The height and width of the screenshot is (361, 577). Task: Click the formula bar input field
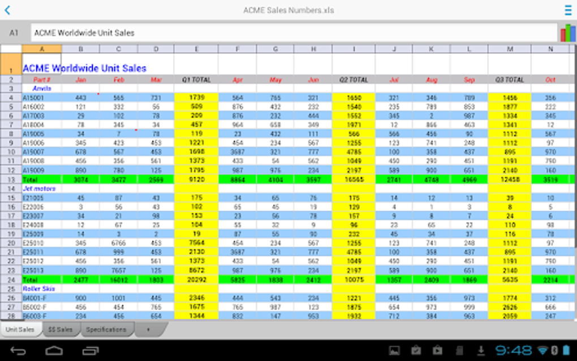(294, 33)
